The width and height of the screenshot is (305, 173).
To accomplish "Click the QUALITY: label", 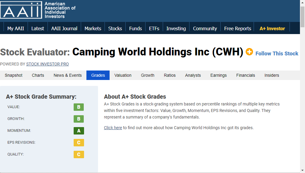I will 15,154.
